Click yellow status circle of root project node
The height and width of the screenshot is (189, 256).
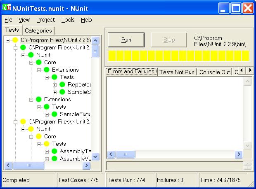[x=15, y=40]
